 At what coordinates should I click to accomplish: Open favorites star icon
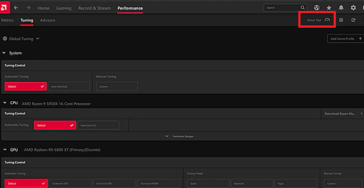point(329,8)
